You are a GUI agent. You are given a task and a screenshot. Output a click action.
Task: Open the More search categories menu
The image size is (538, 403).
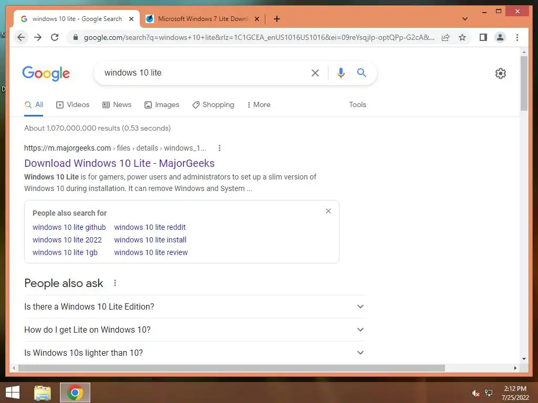[x=258, y=105]
